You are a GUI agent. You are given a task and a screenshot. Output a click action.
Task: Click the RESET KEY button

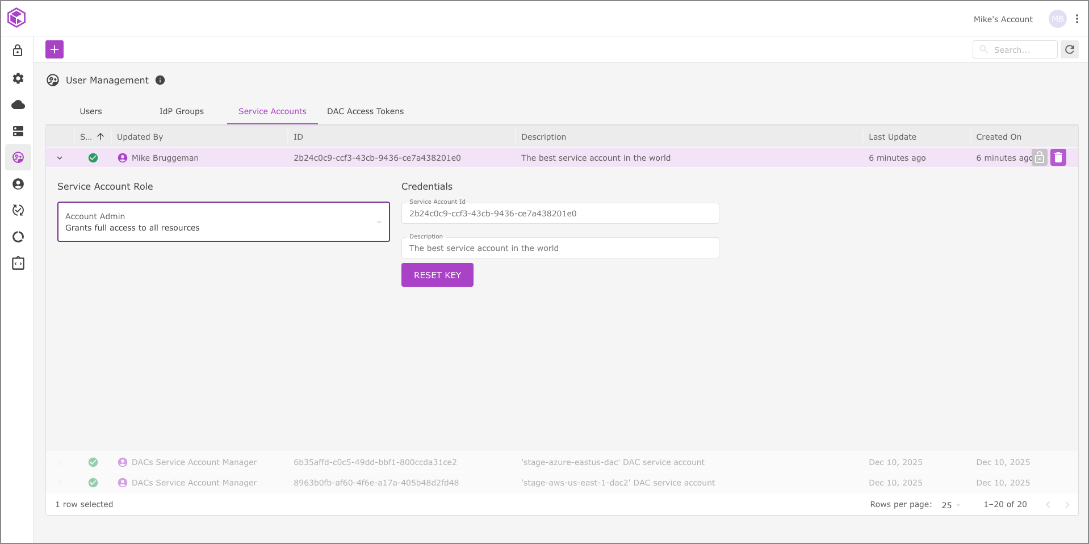click(x=437, y=275)
